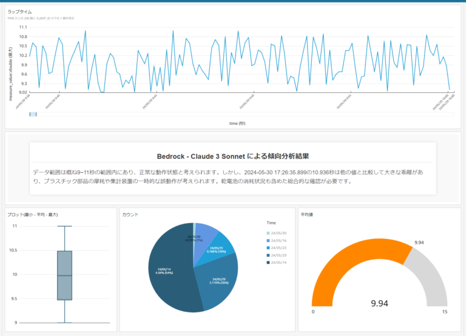Viewport: 466px width, 336px height.
Task: Click the gauge minimum label 0
Action: [313, 312]
